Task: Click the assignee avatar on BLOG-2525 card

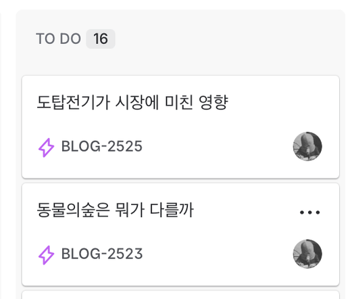Action: pos(307,146)
